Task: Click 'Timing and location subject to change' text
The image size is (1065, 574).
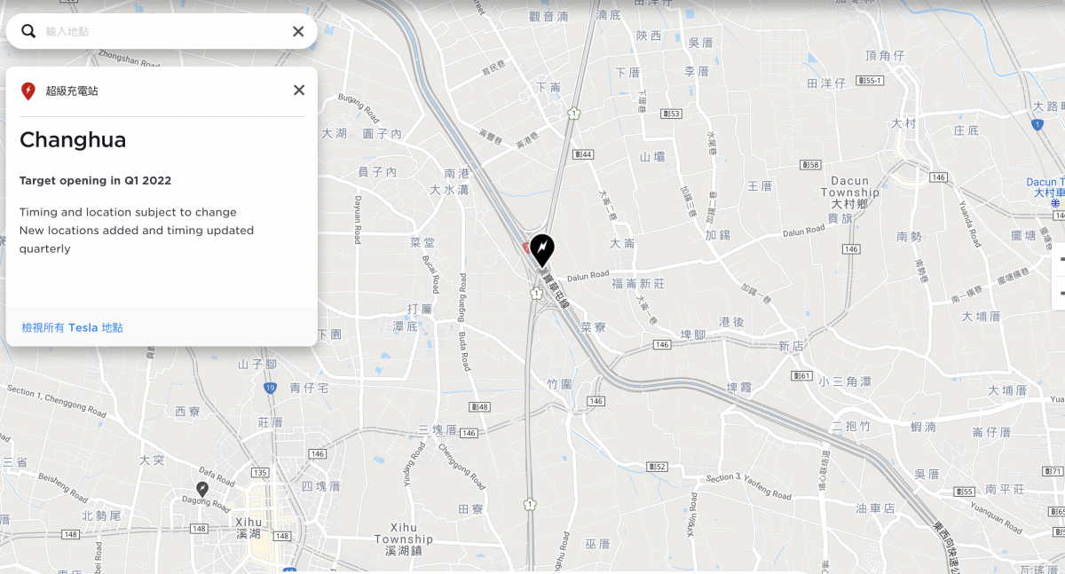Action: point(128,212)
